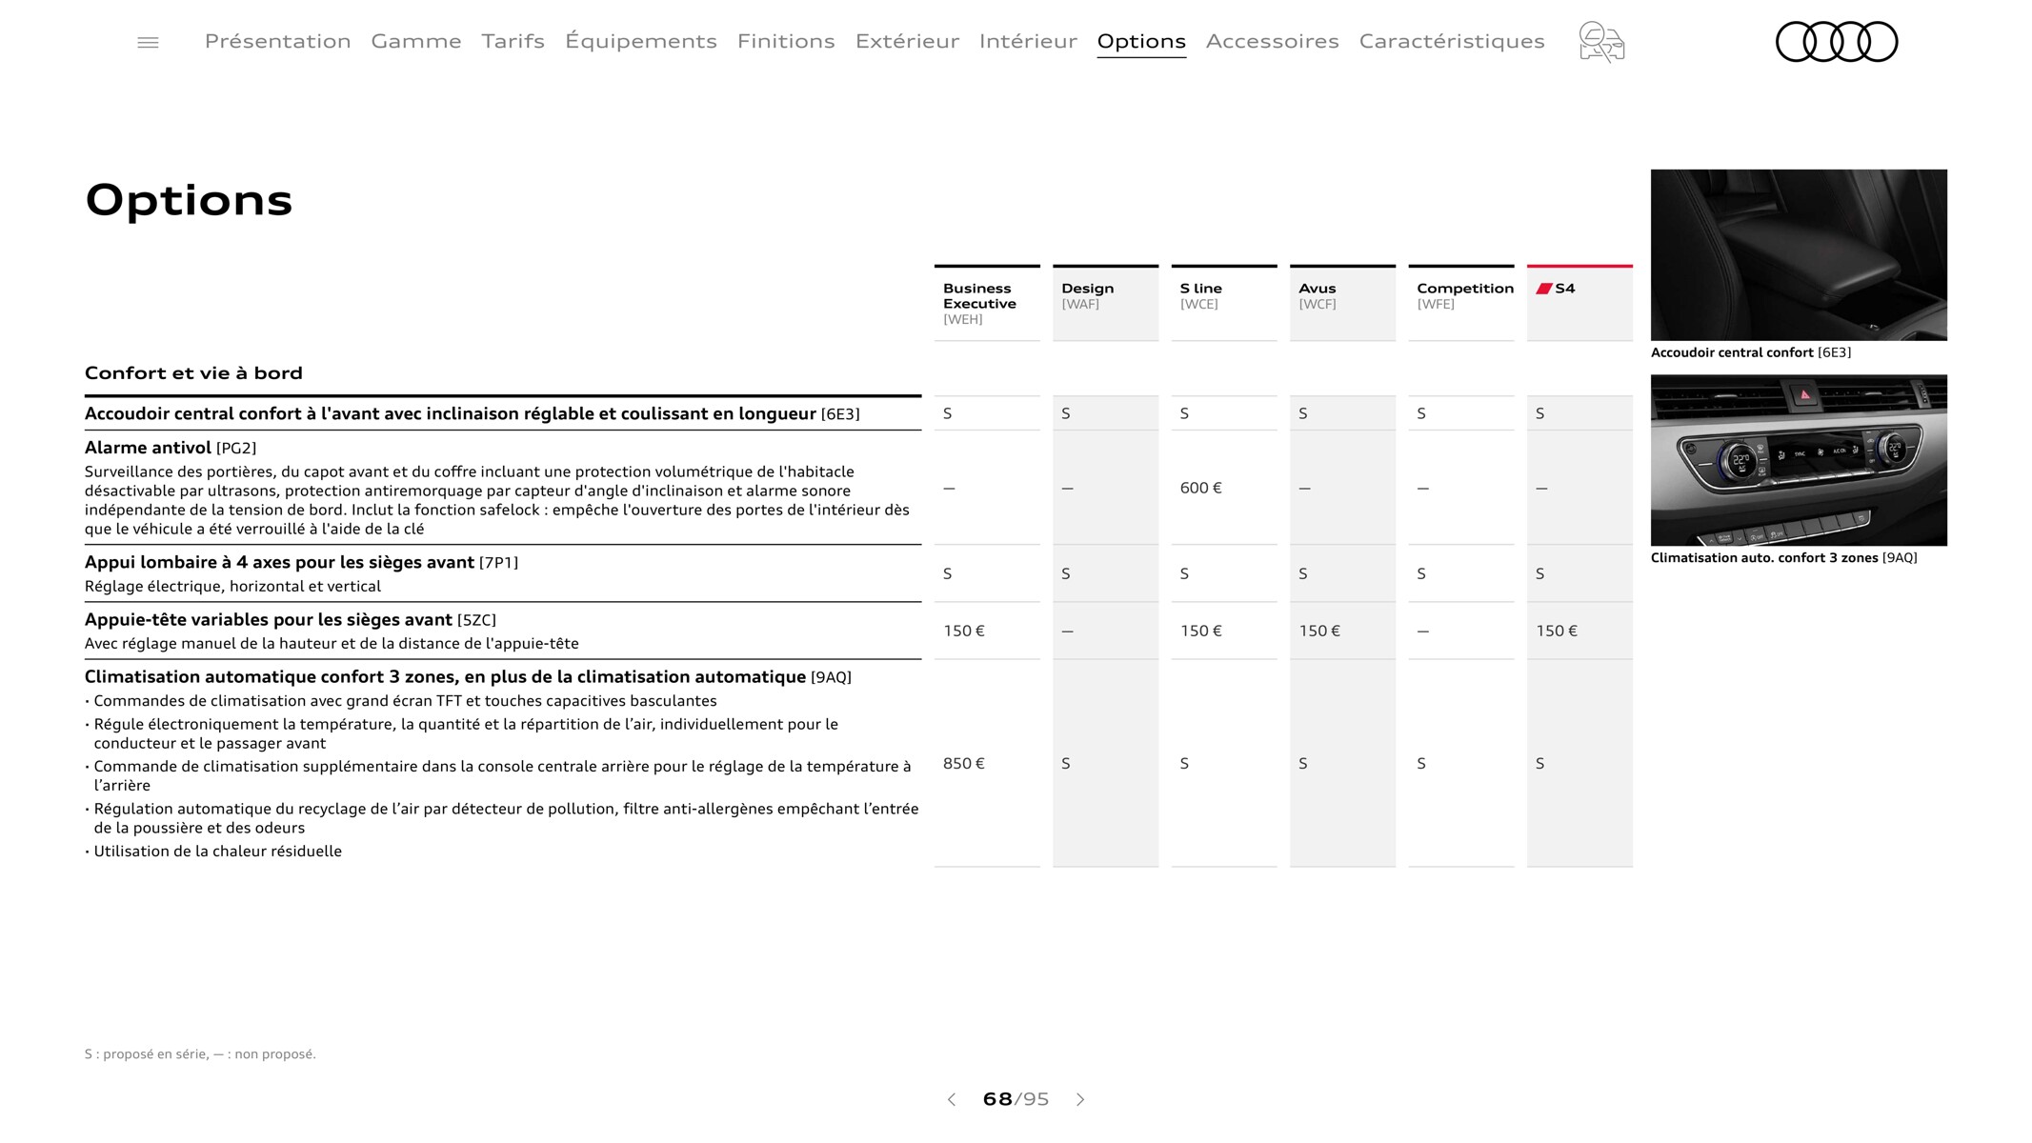Select the Competition [WFE] column header
Viewport: 2032px width, 1143px height.
(1461, 303)
